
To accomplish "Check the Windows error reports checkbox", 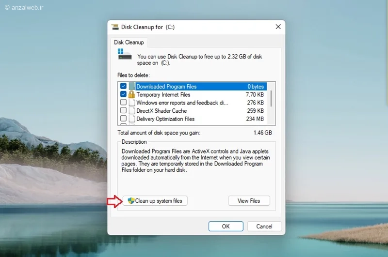I will tap(123, 102).
